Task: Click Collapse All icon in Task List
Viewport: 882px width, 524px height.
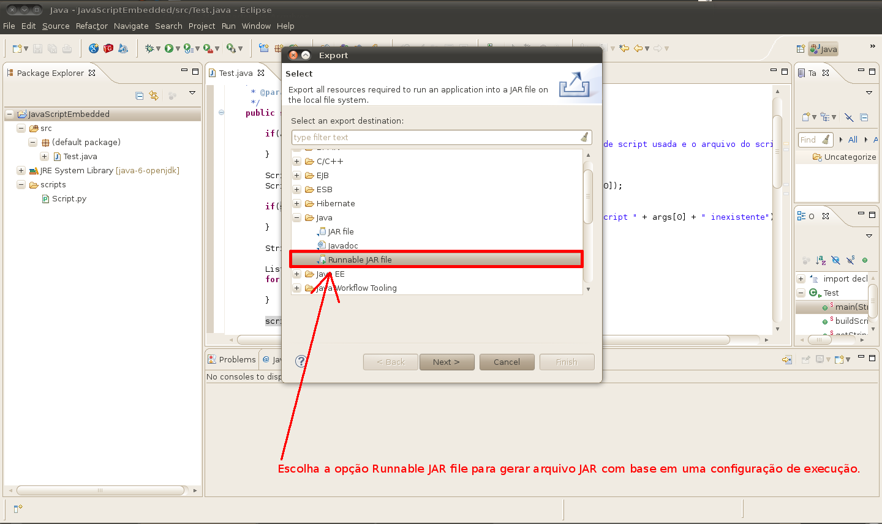Action: [x=864, y=117]
